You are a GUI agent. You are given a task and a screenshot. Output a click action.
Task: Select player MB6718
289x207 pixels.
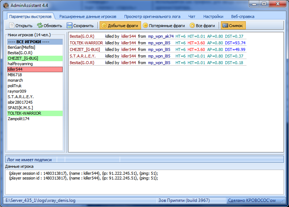35,75
